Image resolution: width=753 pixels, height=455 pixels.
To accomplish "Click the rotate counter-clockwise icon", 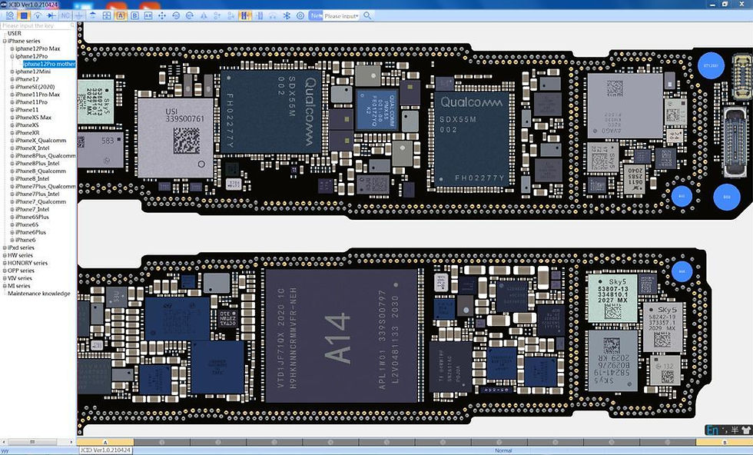I will [x=176, y=16].
